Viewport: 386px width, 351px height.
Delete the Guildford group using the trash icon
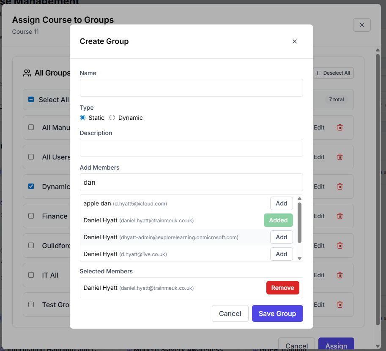click(x=340, y=246)
